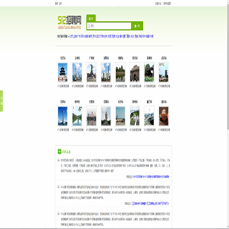
Task: Click the page's vertical scrollbar
Action: point(228,114)
